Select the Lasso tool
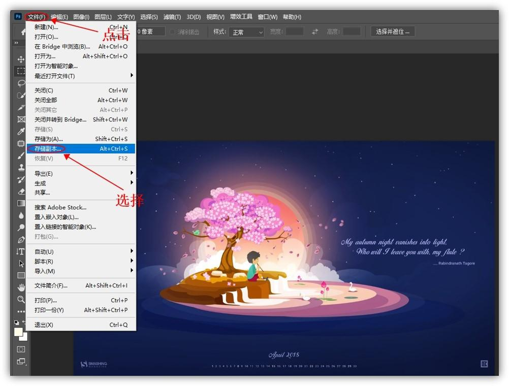Image resolution: width=509 pixels, height=386 pixels. [x=21, y=83]
